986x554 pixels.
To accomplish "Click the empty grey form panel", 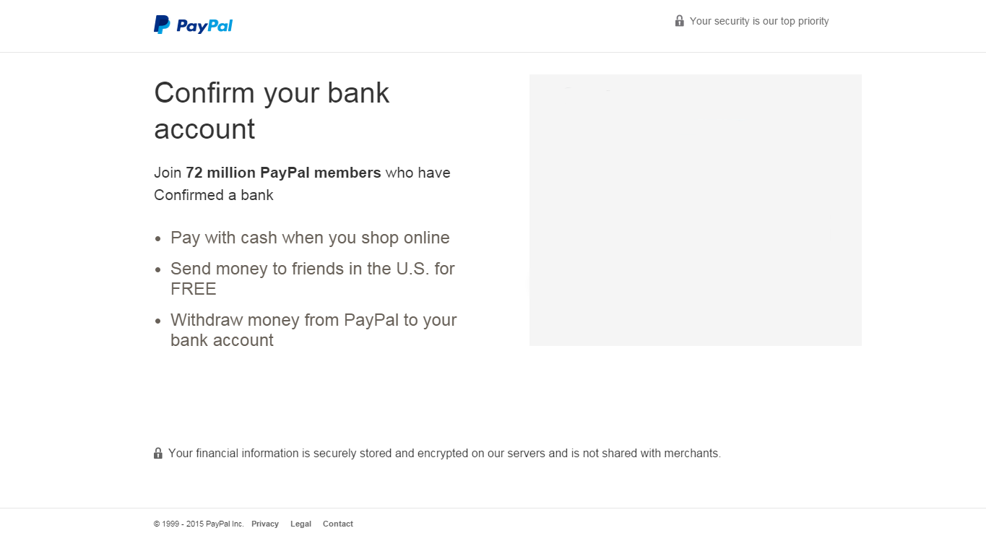I will (x=695, y=209).
